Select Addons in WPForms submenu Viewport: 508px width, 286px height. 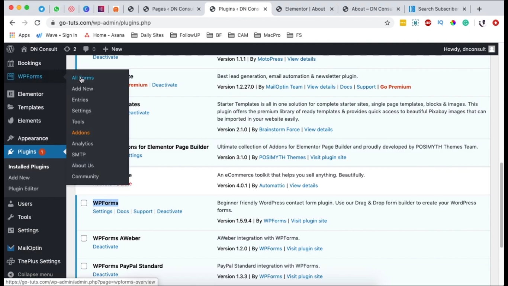coord(81,133)
